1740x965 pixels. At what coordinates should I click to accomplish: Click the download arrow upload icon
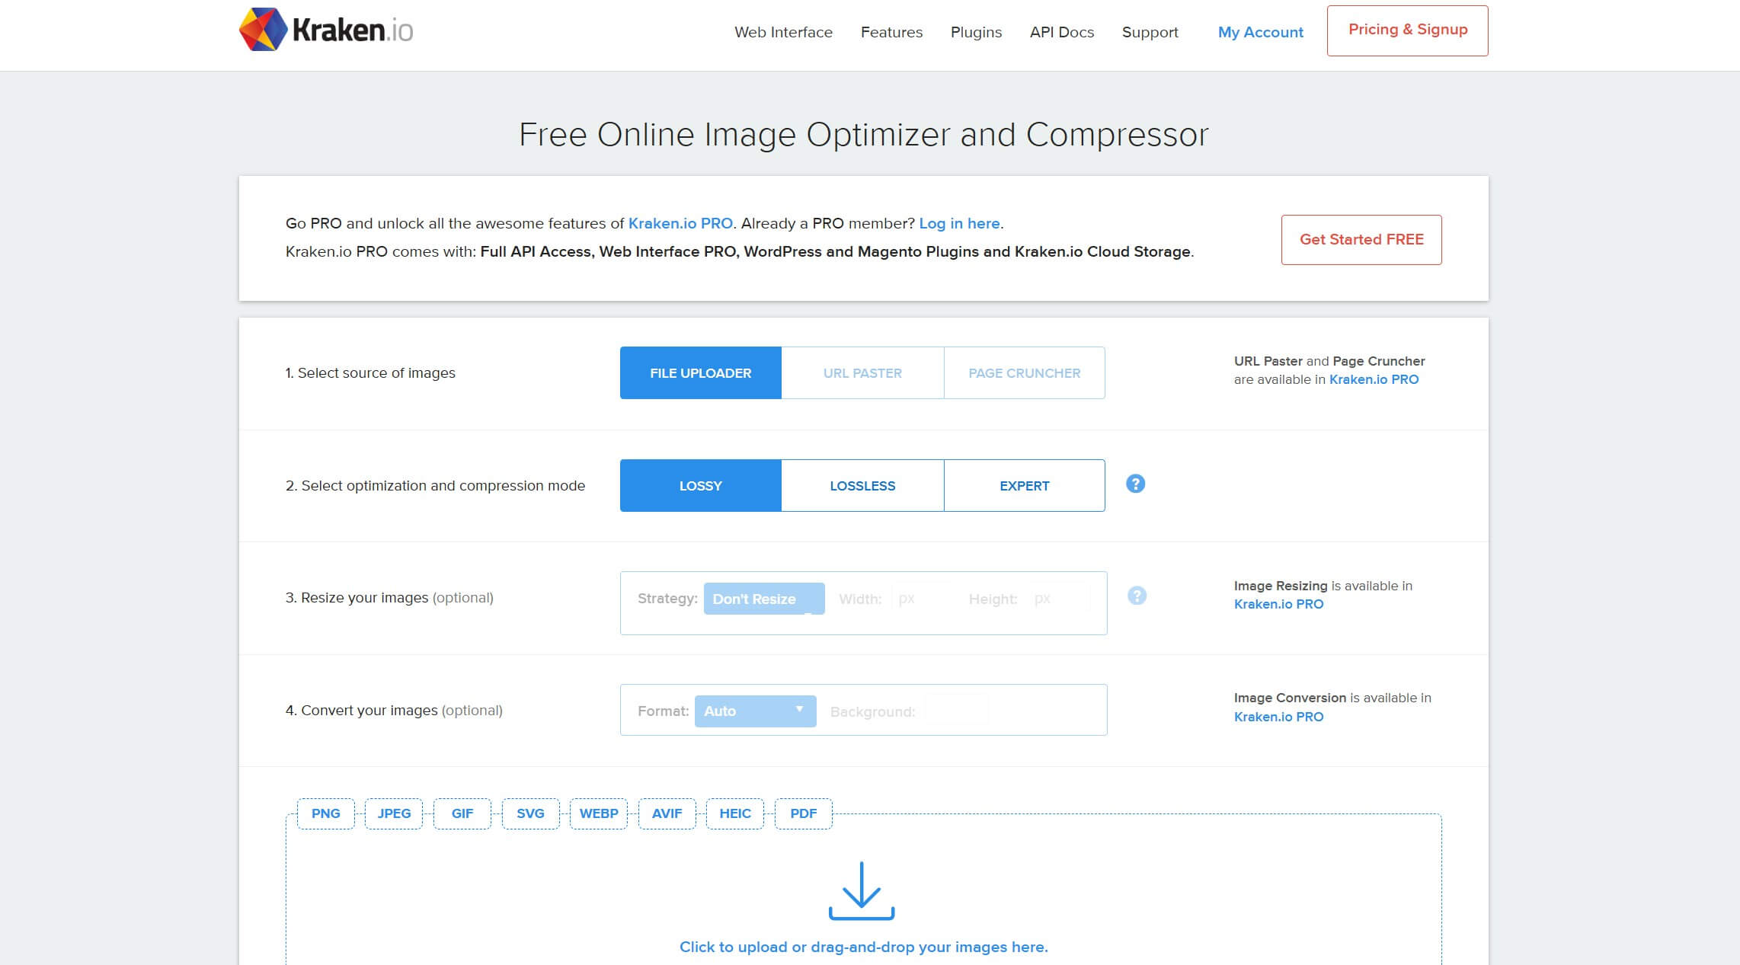pos(862,891)
